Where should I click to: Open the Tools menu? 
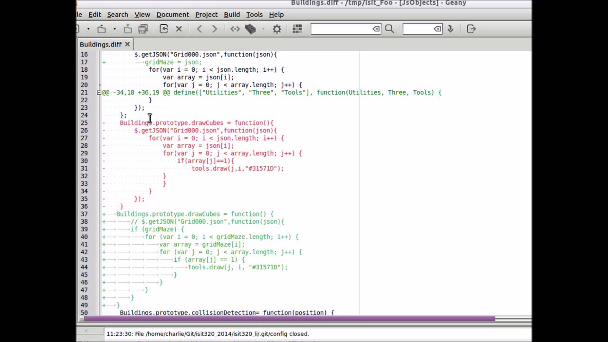tap(254, 15)
